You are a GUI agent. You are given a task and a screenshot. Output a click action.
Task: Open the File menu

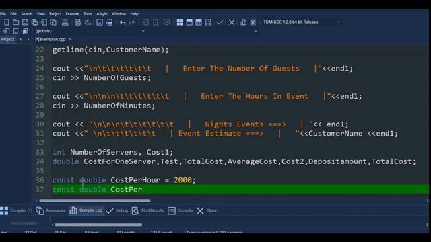(x=3, y=14)
